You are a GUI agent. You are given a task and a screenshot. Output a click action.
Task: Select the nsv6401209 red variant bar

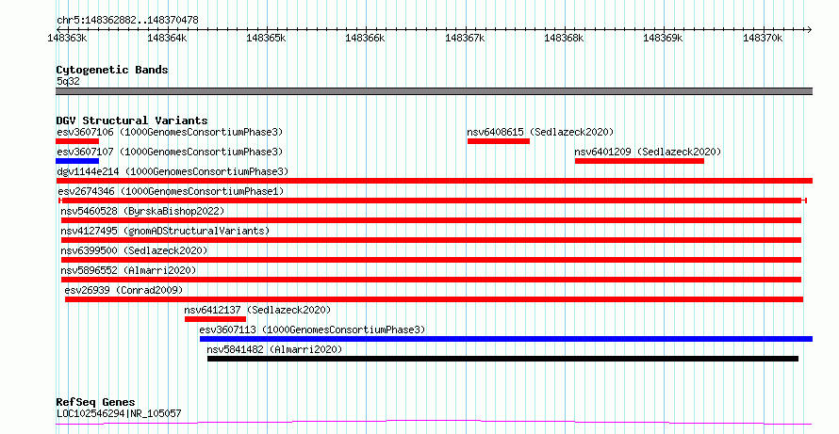pyautogui.click(x=639, y=161)
